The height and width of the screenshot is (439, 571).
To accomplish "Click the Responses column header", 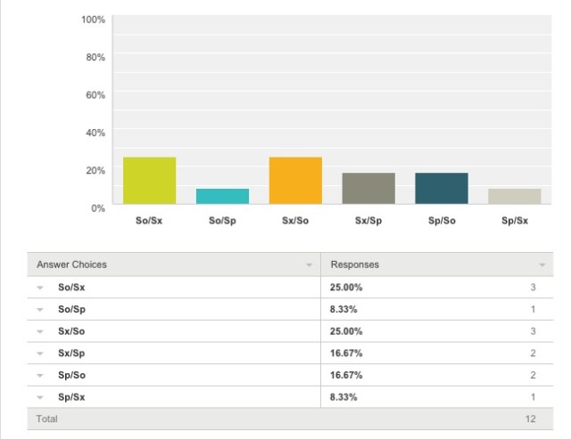I will pyautogui.click(x=355, y=265).
